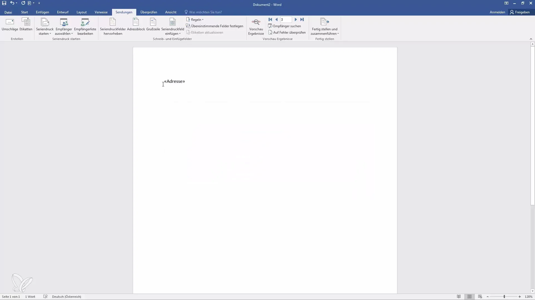Click Empfänger suchen
The image size is (535, 300).
coord(284,26)
